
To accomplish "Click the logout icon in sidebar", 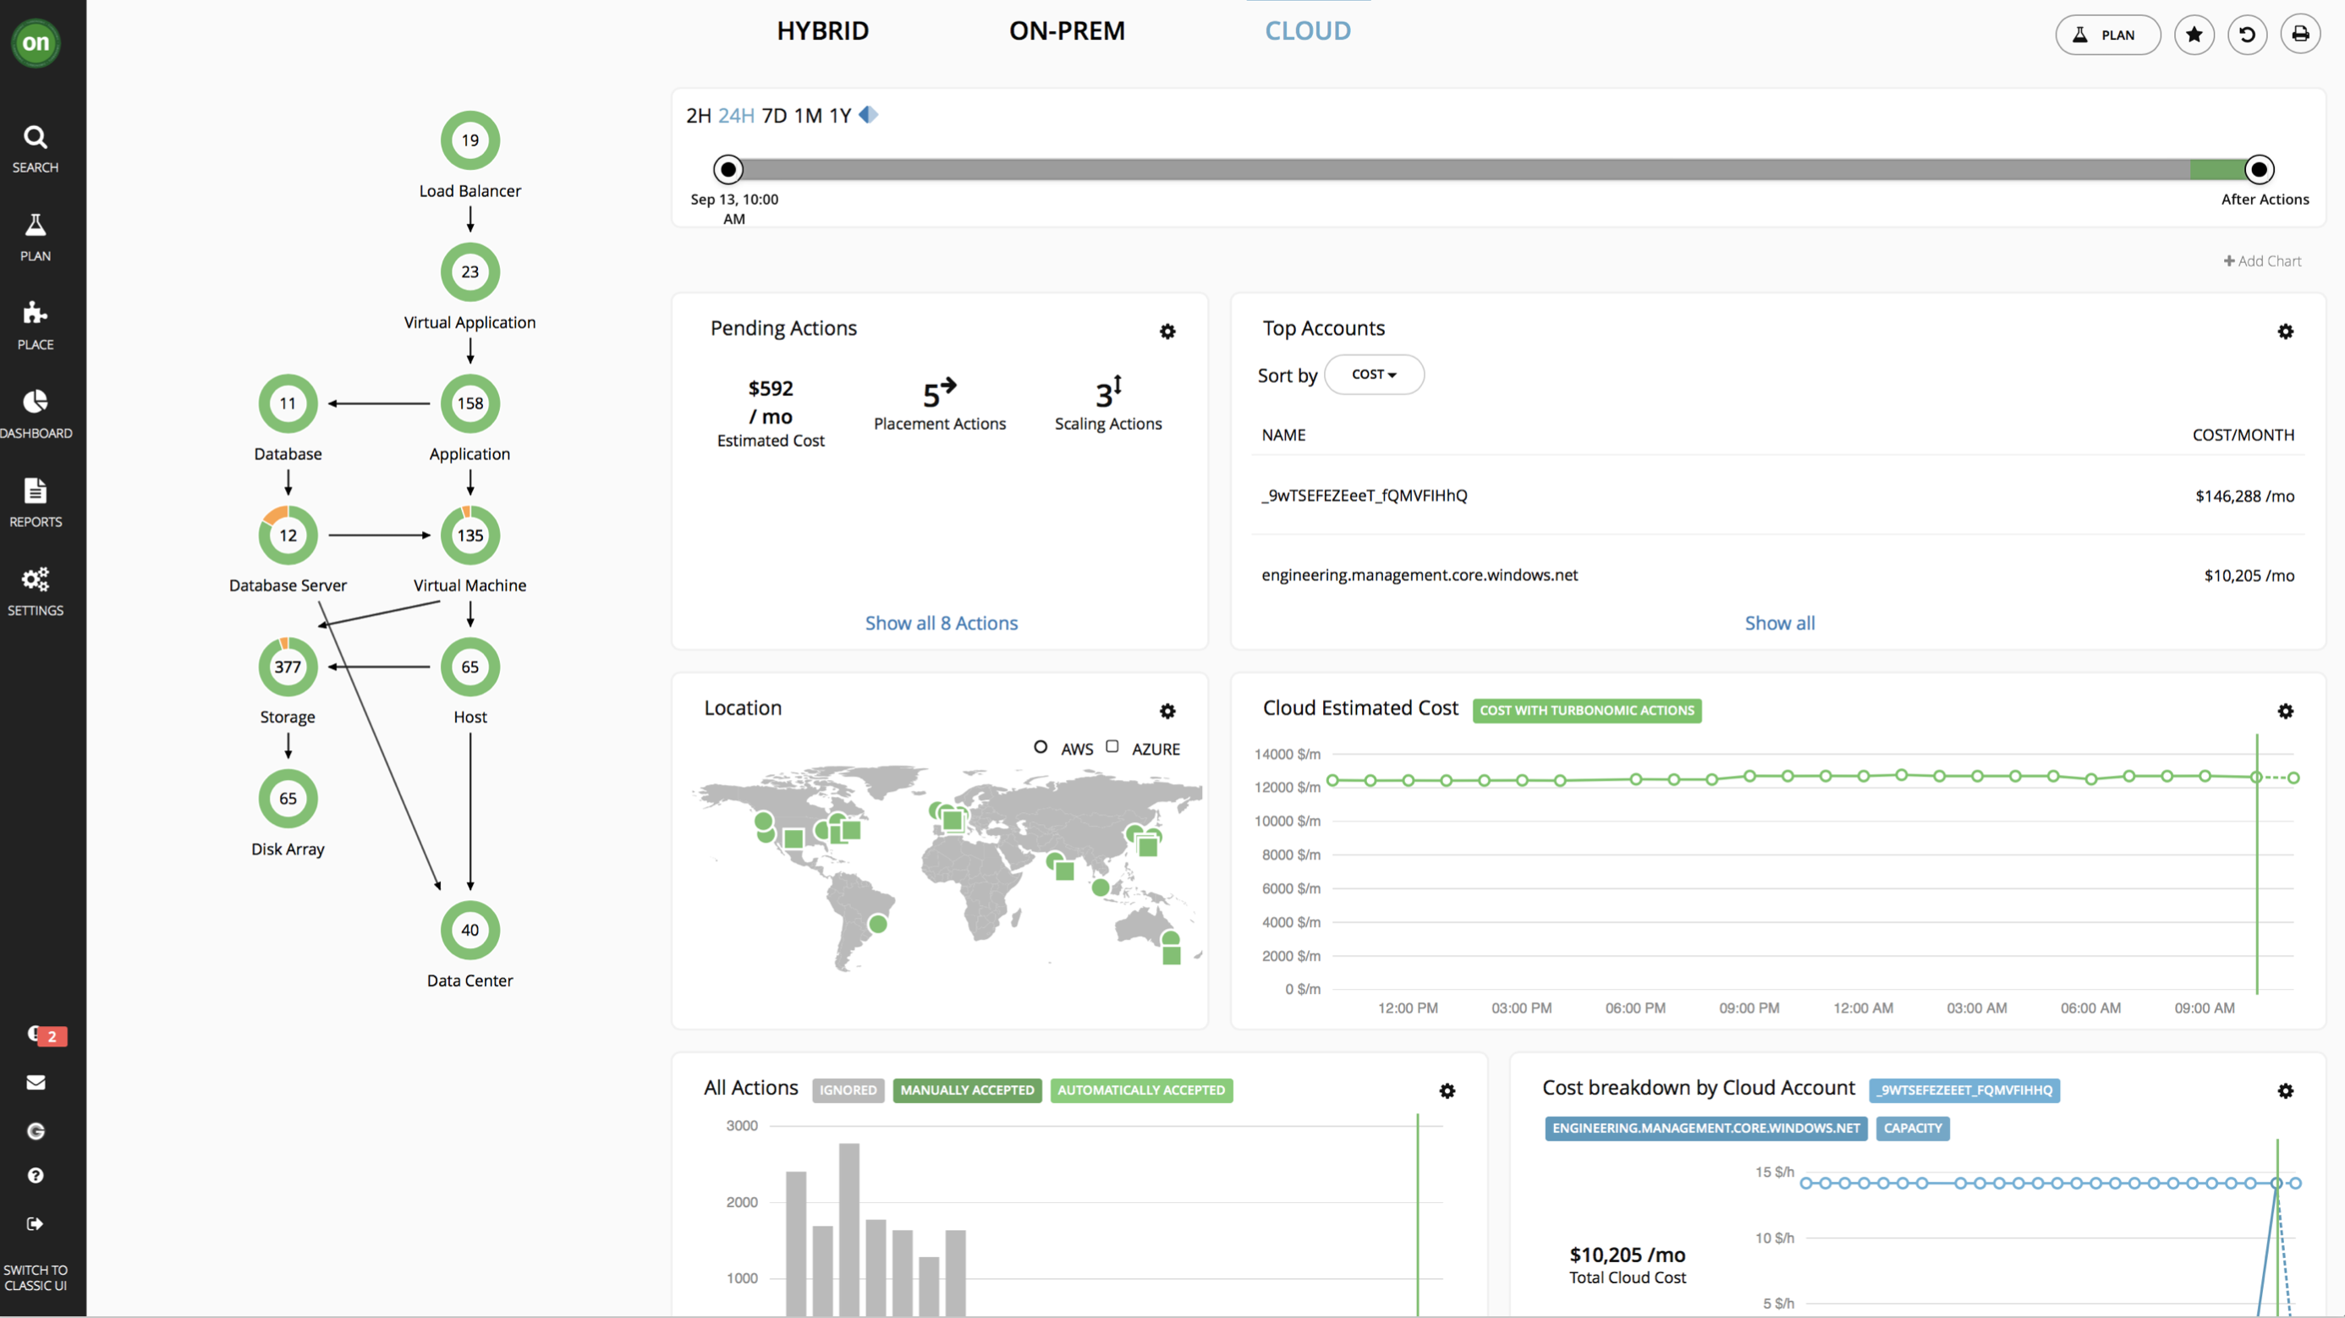I will pos(36,1223).
